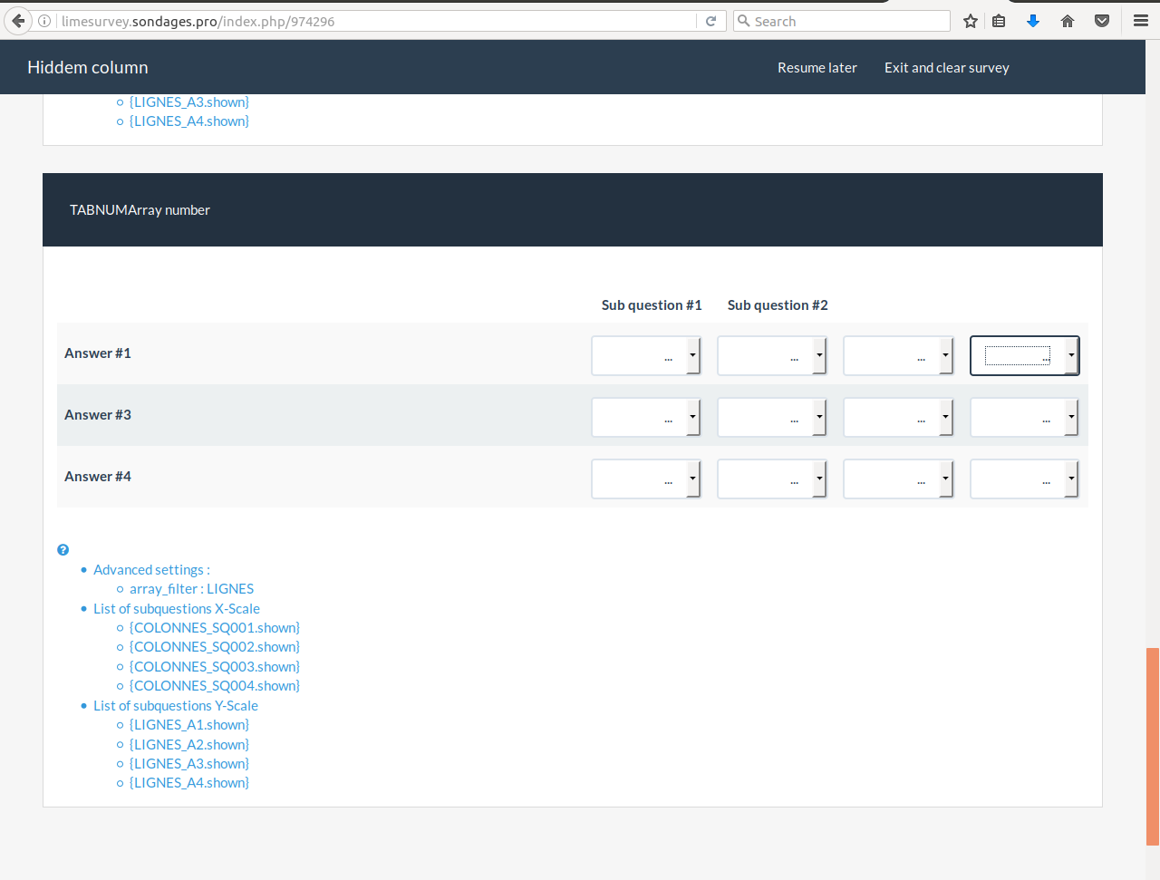Open the Pocket shield icon
This screenshot has height=880, width=1160.
tap(1102, 21)
